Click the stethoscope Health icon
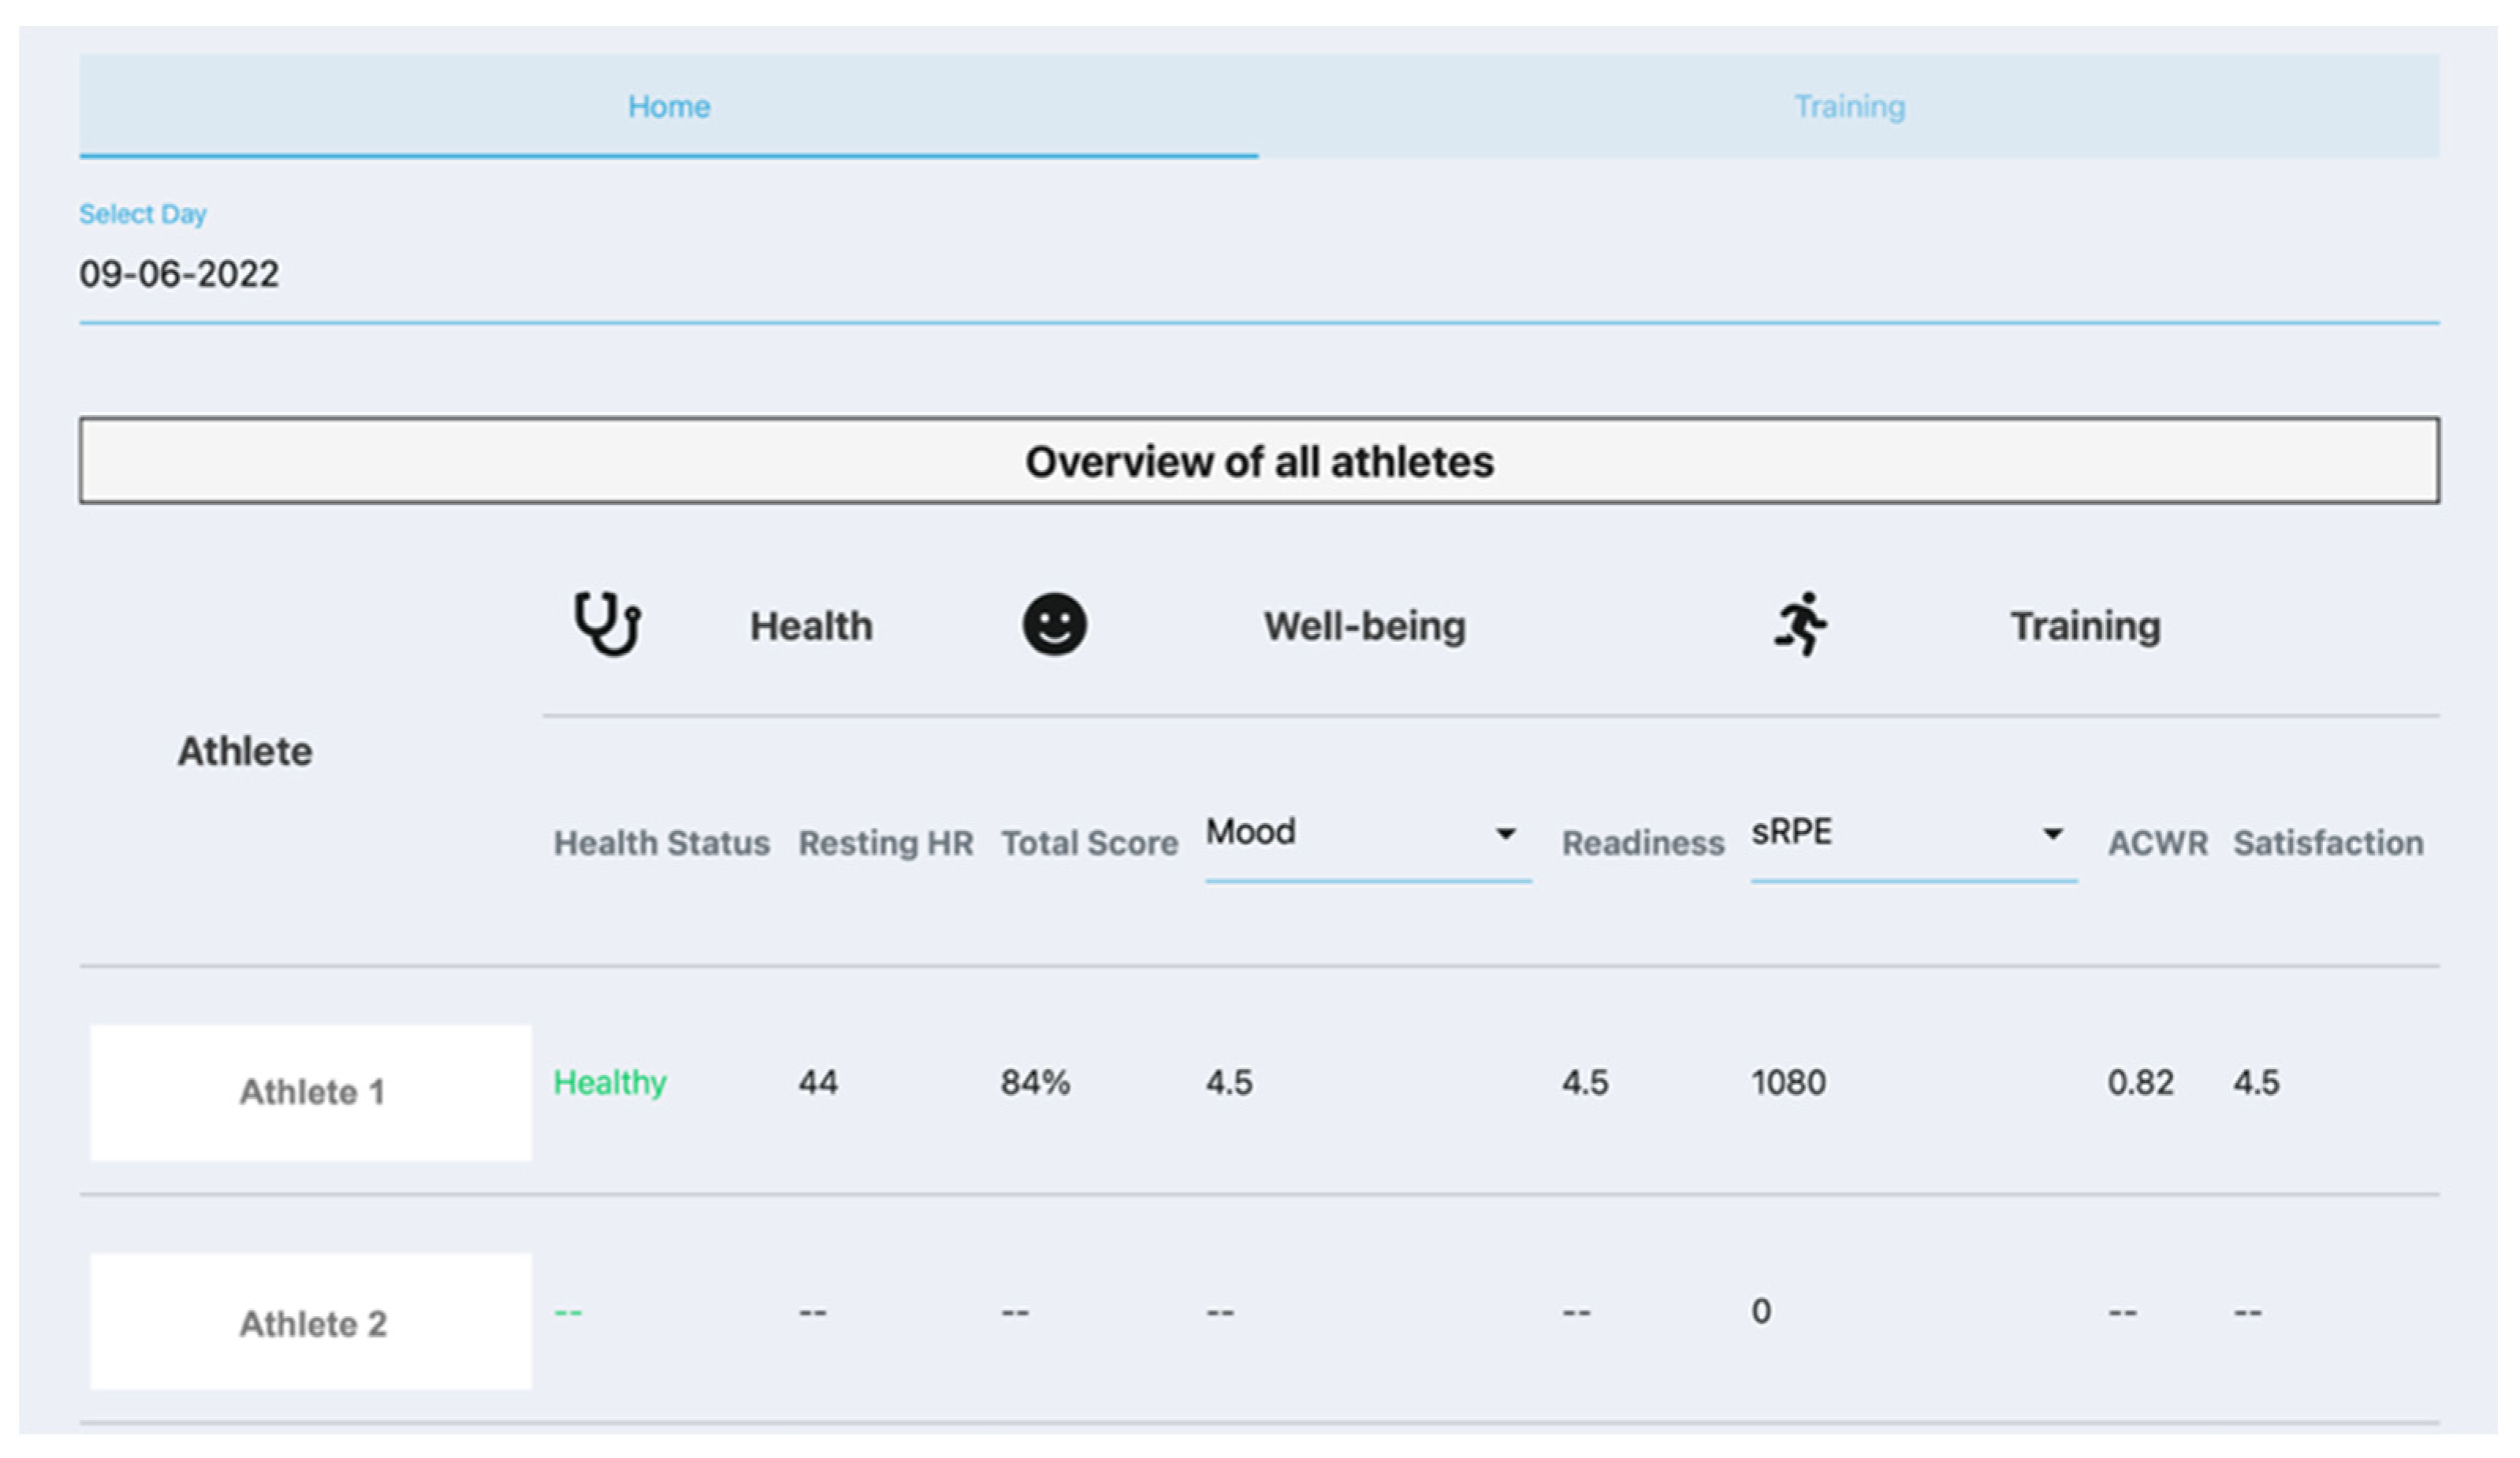 607,625
